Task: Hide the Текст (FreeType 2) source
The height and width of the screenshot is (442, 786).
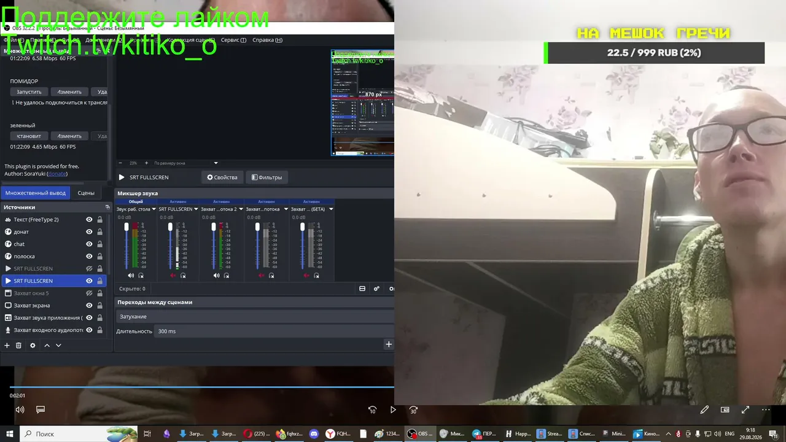Action: tap(89, 220)
